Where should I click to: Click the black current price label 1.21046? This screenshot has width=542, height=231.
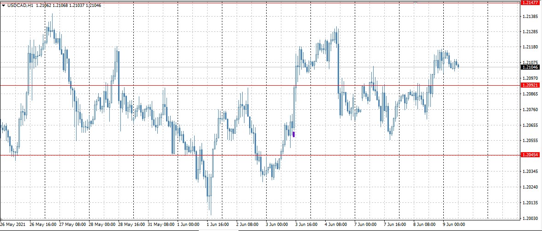coord(530,67)
